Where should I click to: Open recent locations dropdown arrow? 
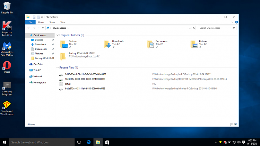pos(38,28)
